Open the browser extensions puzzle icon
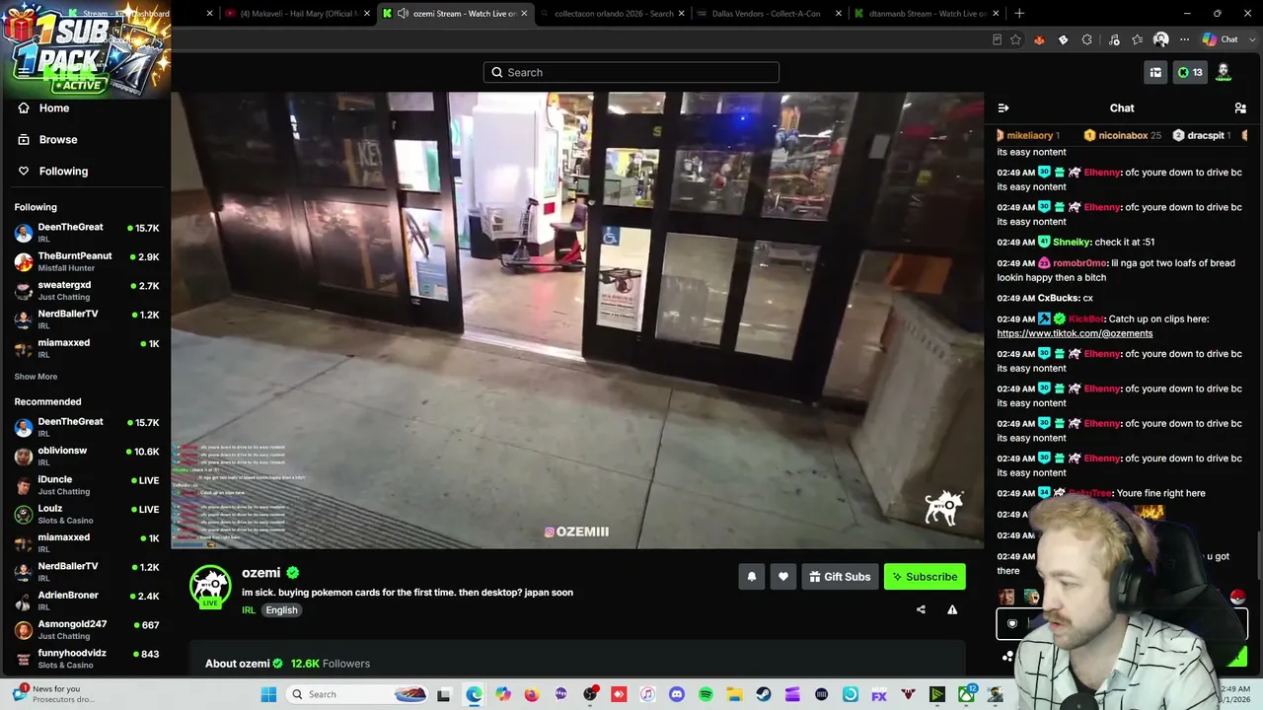Image resolution: width=1263 pixels, height=710 pixels. [1086, 39]
